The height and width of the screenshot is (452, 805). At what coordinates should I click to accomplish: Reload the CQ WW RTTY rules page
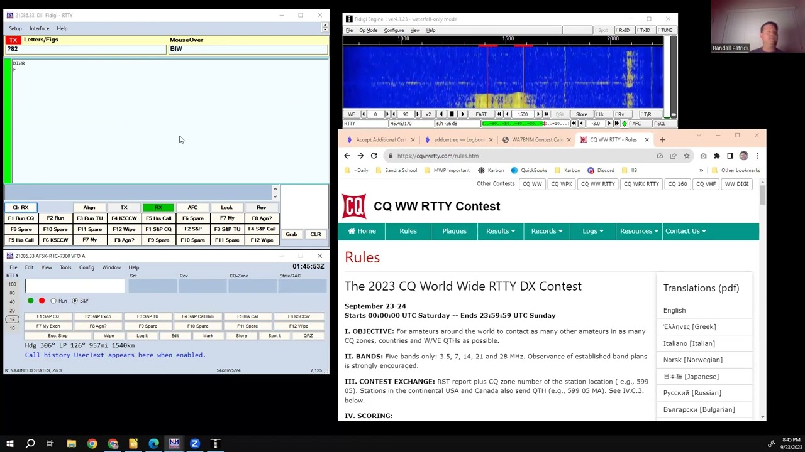pos(374,156)
